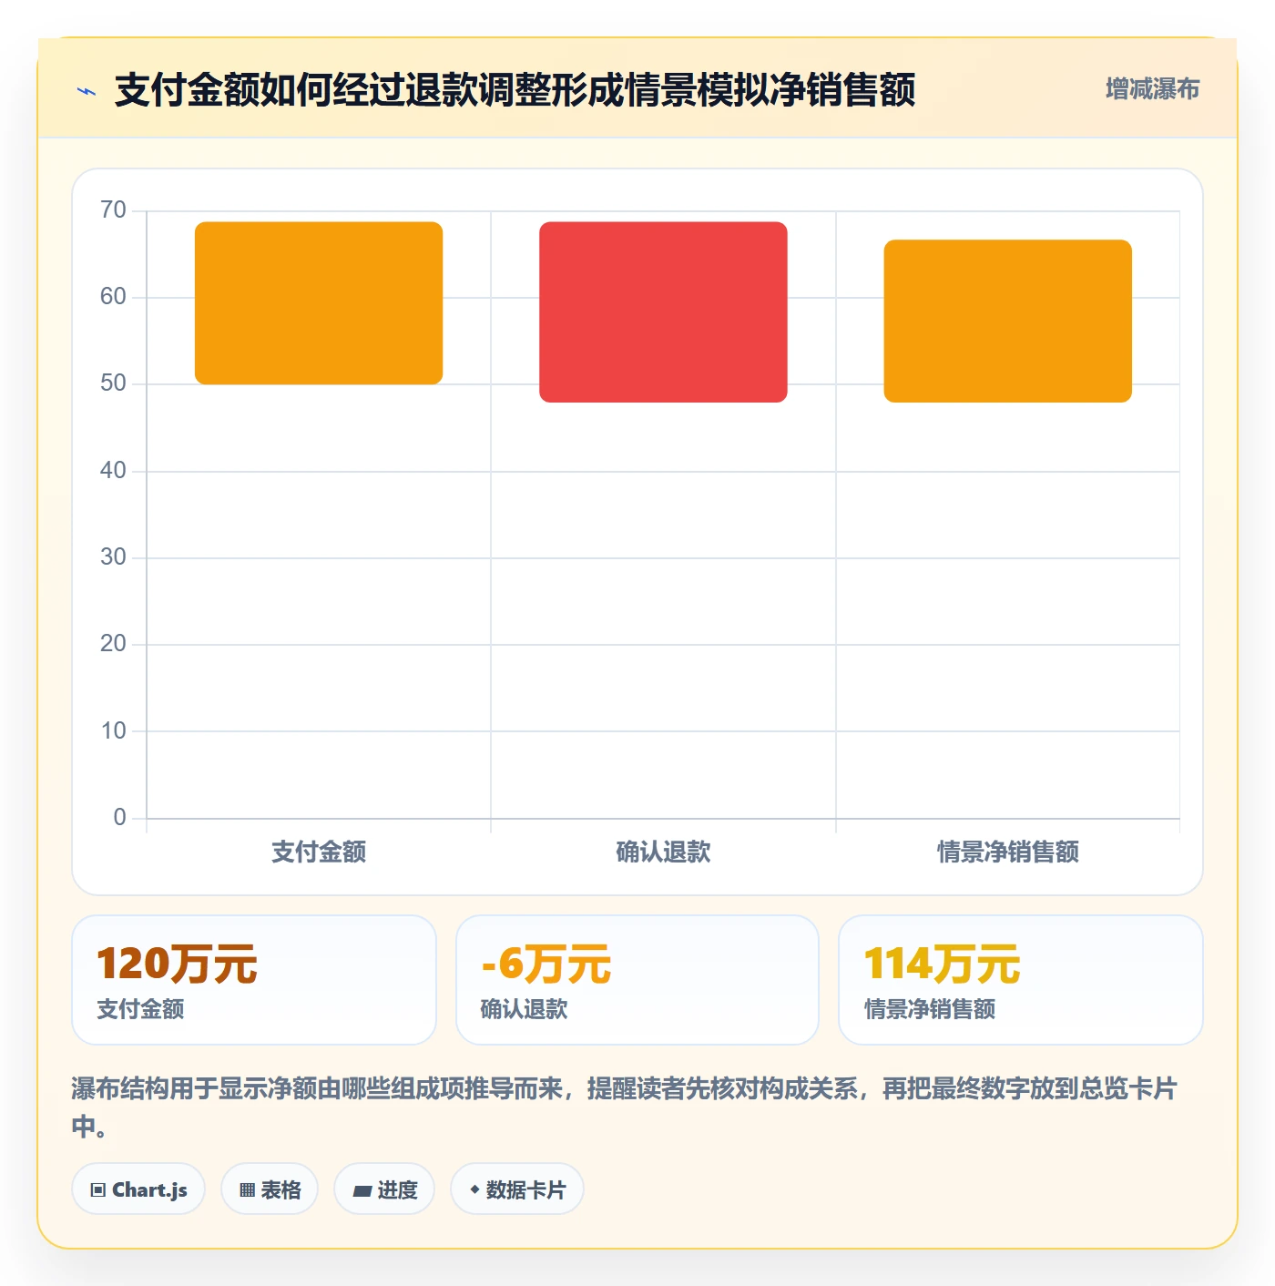This screenshot has height=1286, width=1275.
Task: Click the 表格 tag chip
Action: (270, 1189)
